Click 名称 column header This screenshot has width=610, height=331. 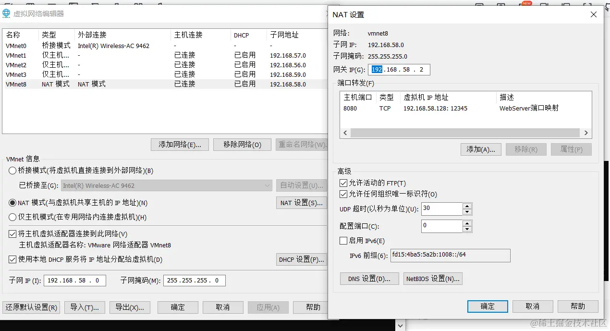(x=21, y=35)
